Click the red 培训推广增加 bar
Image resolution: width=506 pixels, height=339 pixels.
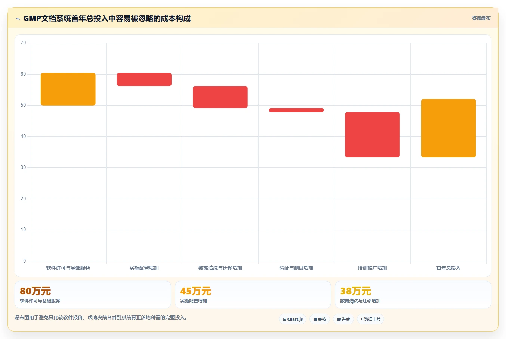click(372, 135)
